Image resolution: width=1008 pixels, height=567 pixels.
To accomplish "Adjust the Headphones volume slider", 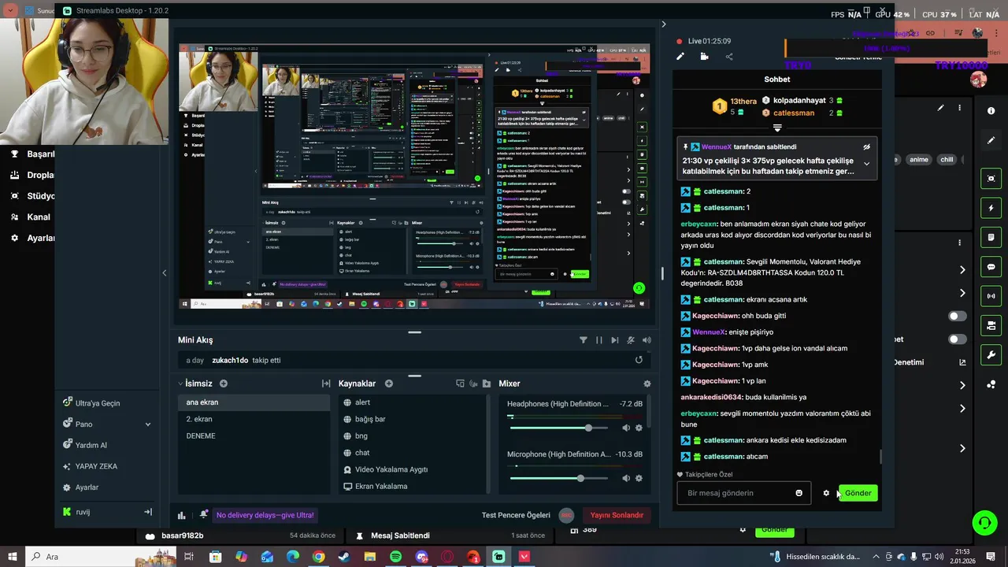I will pos(558,428).
